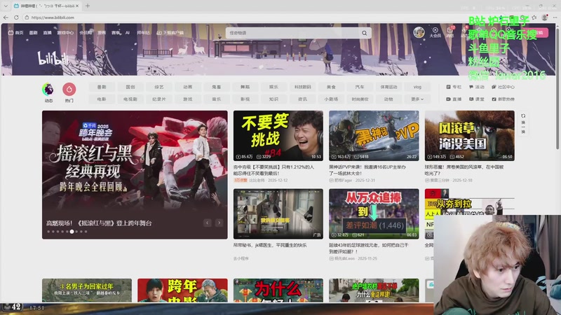
Task: Show previous carousel slide with left arrow
Action: [x=207, y=223]
